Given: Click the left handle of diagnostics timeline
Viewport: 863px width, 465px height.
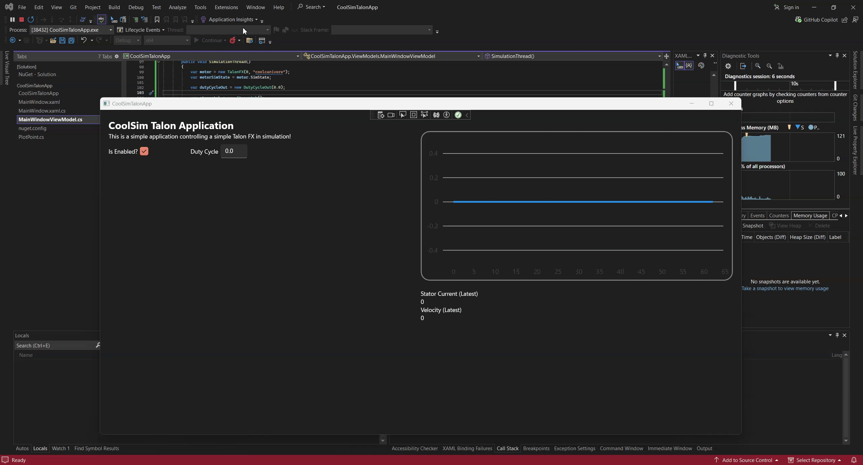Looking at the screenshot, I should tap(735, 85).
